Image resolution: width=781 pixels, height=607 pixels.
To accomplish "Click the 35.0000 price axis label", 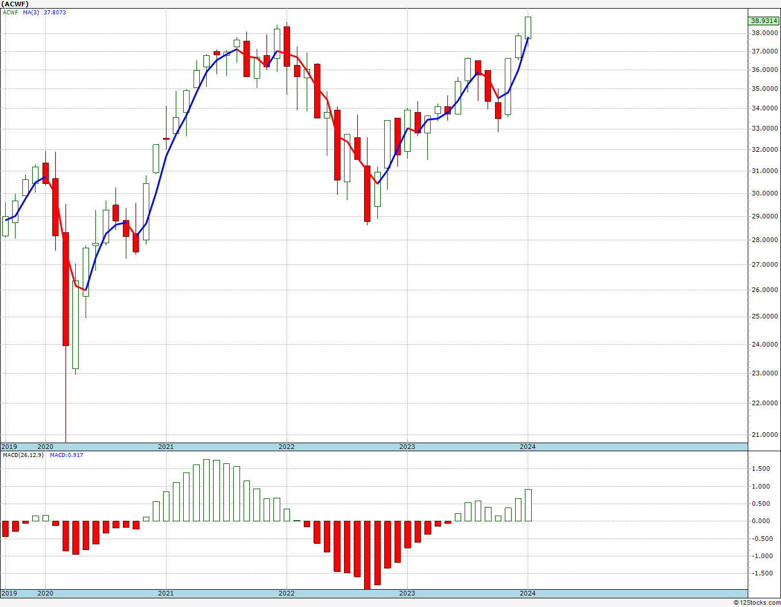I will click(x=765, y=89).
